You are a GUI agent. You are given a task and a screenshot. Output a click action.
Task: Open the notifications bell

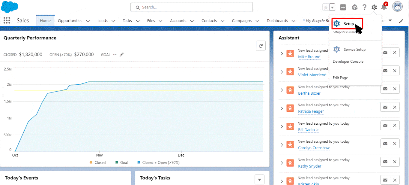[384, 7]
